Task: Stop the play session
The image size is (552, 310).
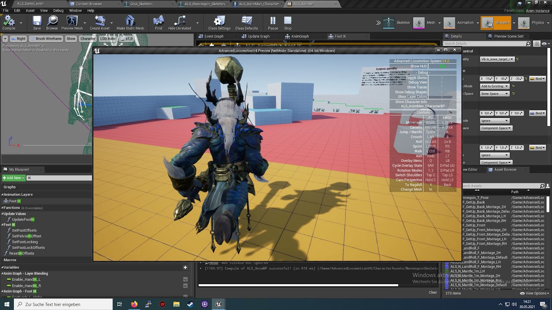Action: point(288,22)
